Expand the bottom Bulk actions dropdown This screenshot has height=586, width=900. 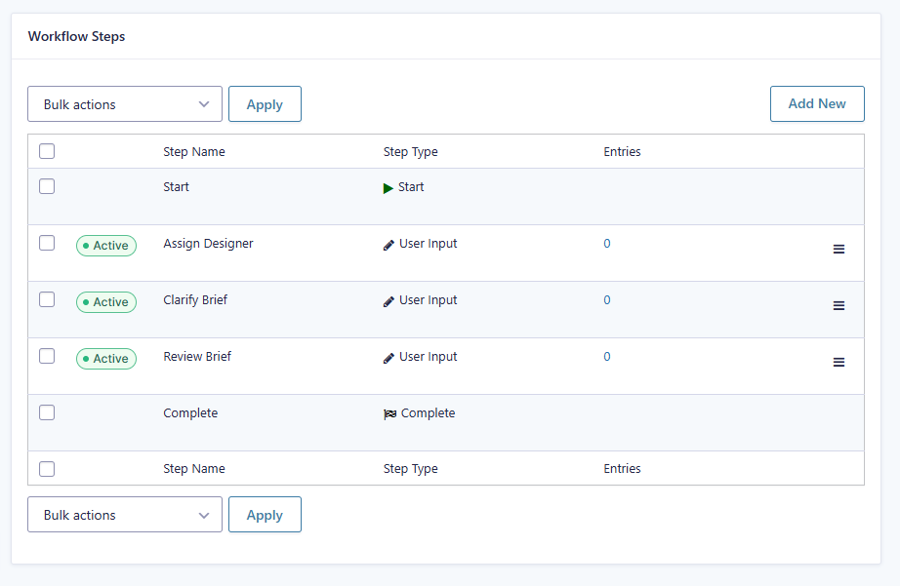click(x=125, y=515)
